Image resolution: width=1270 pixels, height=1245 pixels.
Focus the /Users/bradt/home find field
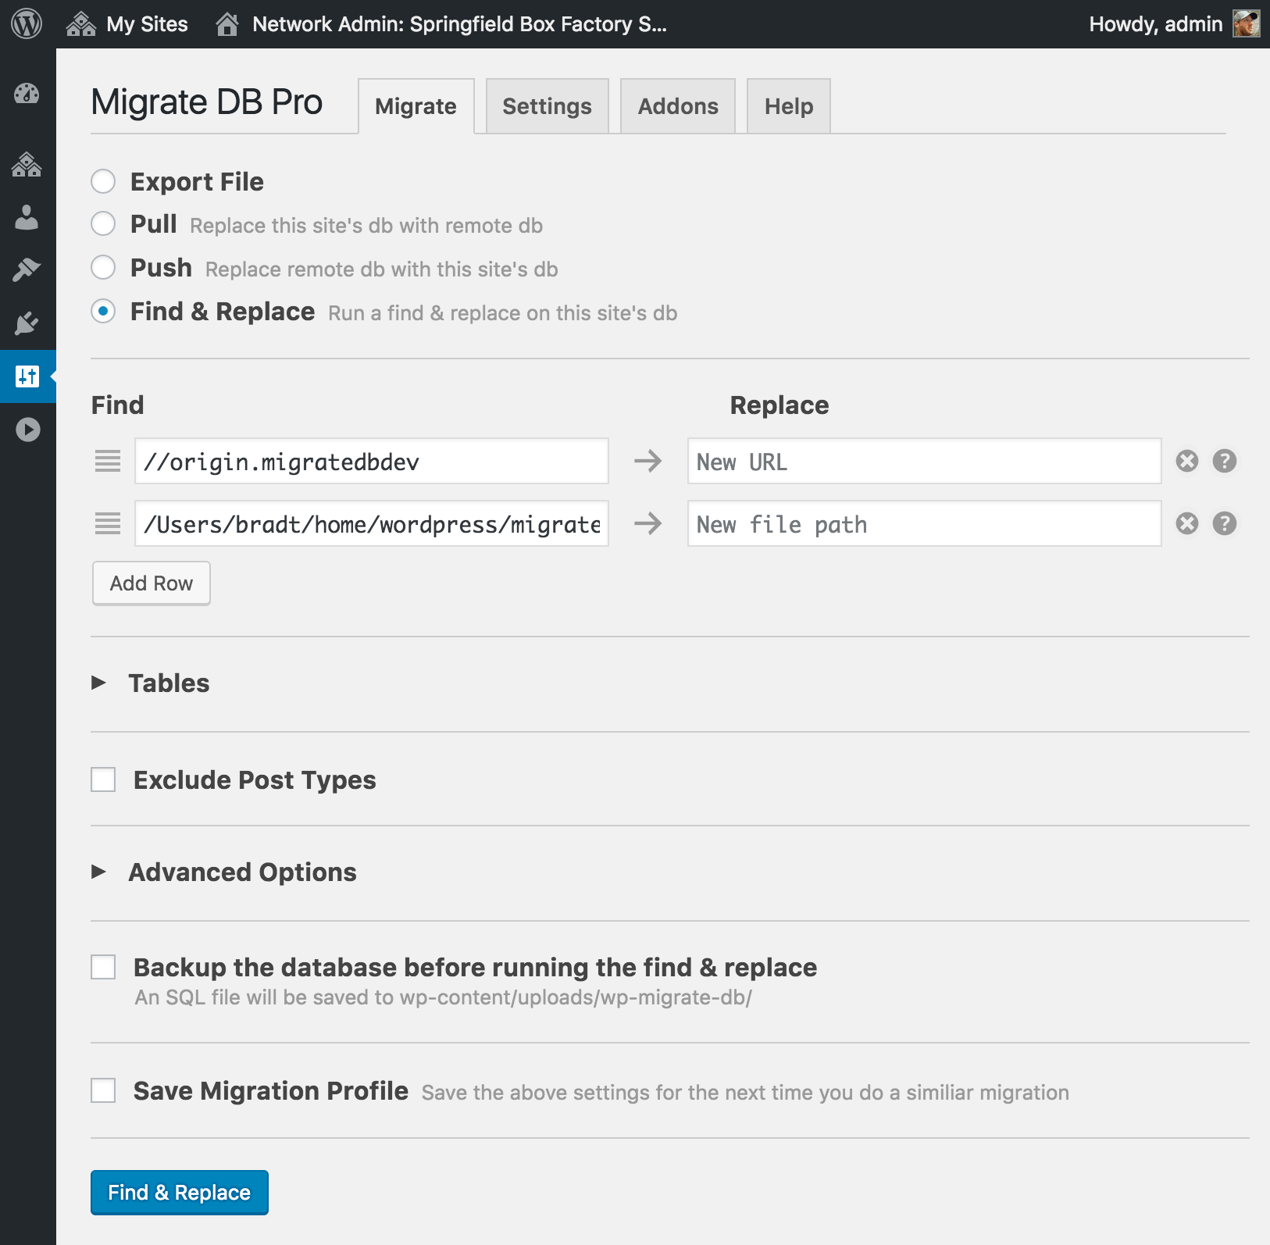tap(372, 523)
